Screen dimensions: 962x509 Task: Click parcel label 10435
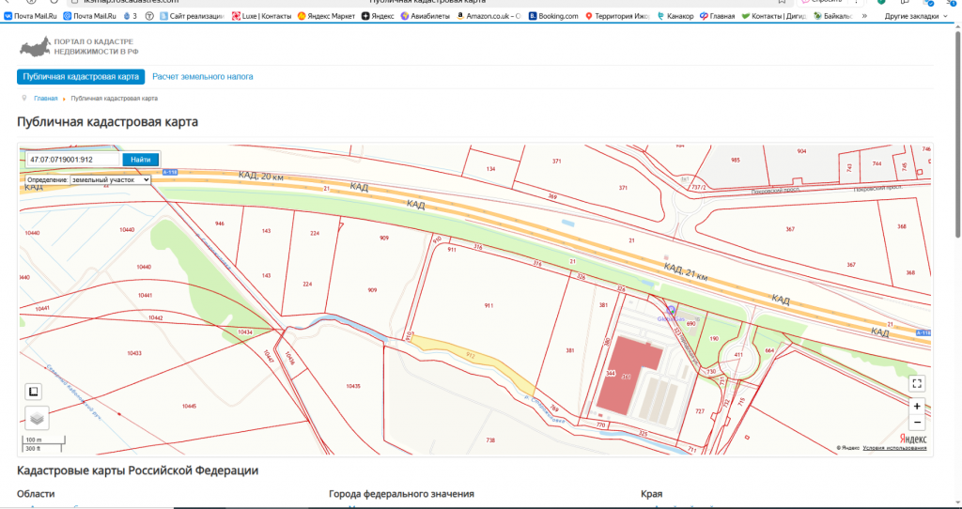(x=353, y=386)
